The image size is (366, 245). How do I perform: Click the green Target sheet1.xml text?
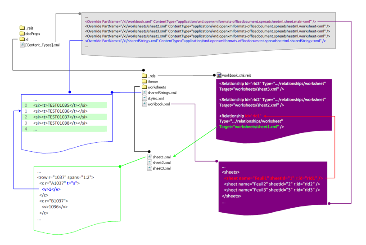(249, 127)
